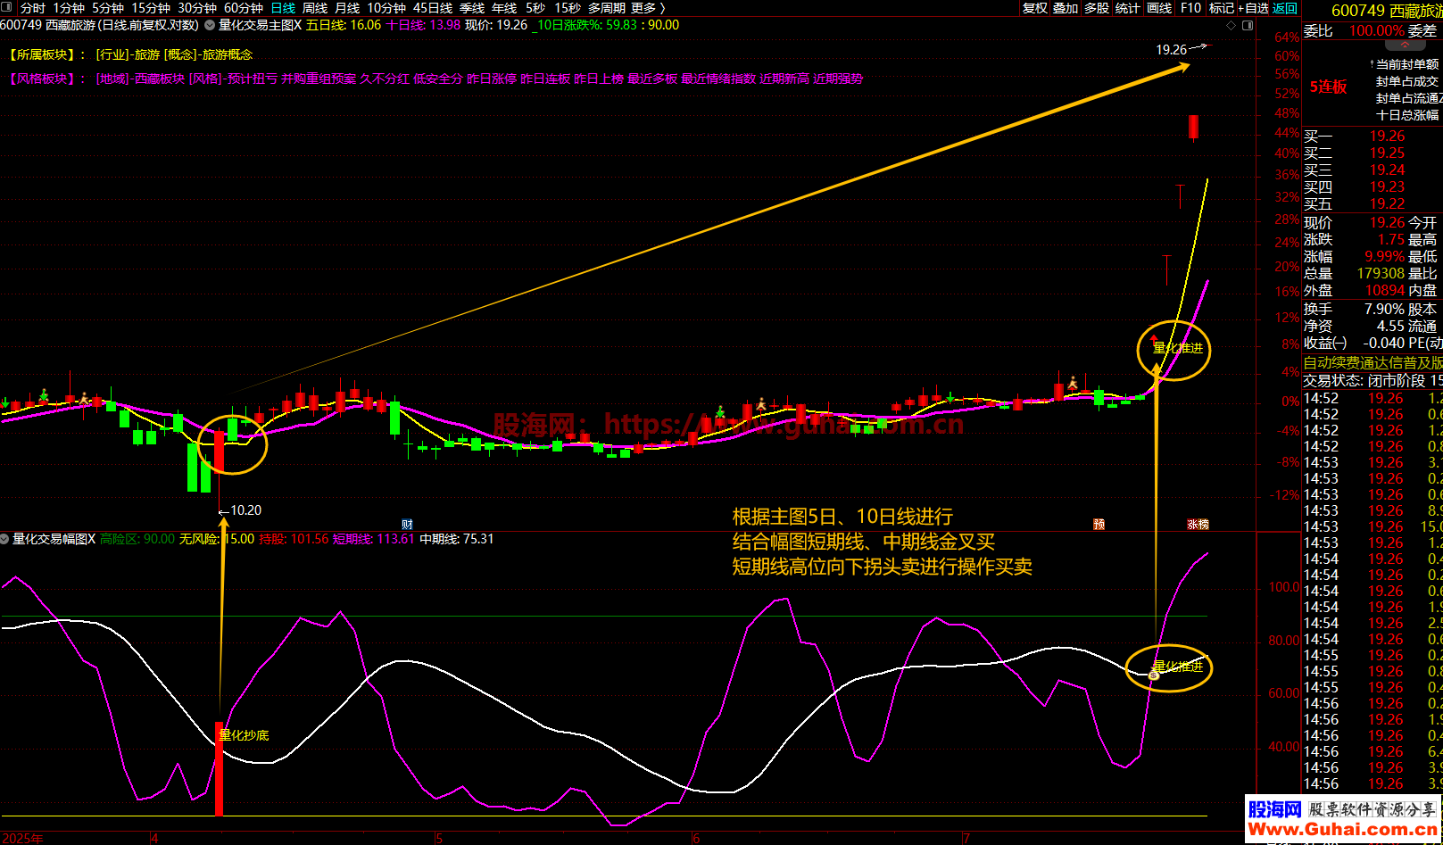Select the 5分钟 period

[x=108, y=8]
